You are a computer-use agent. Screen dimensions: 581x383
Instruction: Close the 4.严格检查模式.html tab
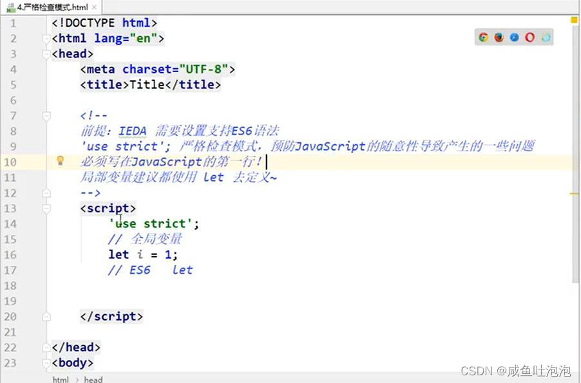pyautogui.click(x=94, y=7)
